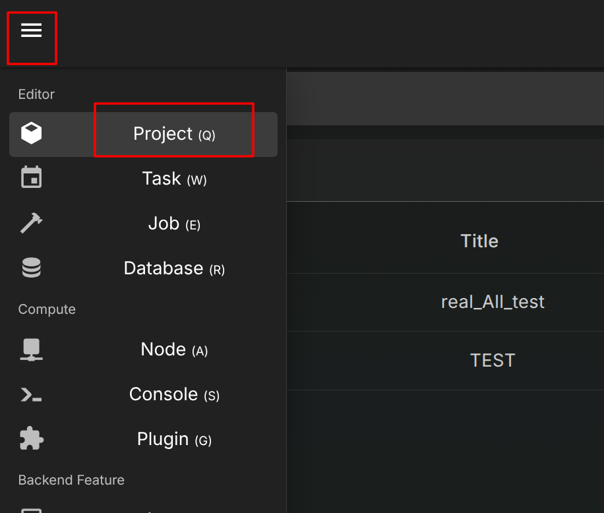Open the real_All_test project row
Screen dimensions: 604x513
pos(492,302)
